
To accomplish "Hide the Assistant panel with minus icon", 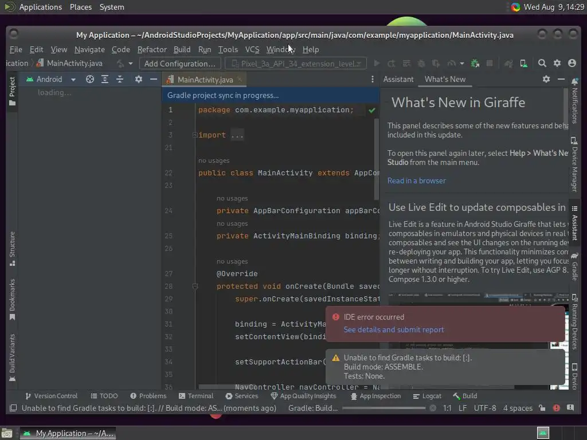I will coord(561,79).
